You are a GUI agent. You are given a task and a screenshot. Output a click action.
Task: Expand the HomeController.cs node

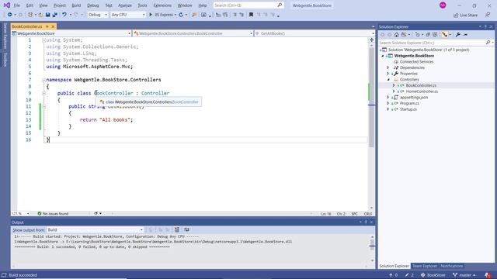point(394,91)
